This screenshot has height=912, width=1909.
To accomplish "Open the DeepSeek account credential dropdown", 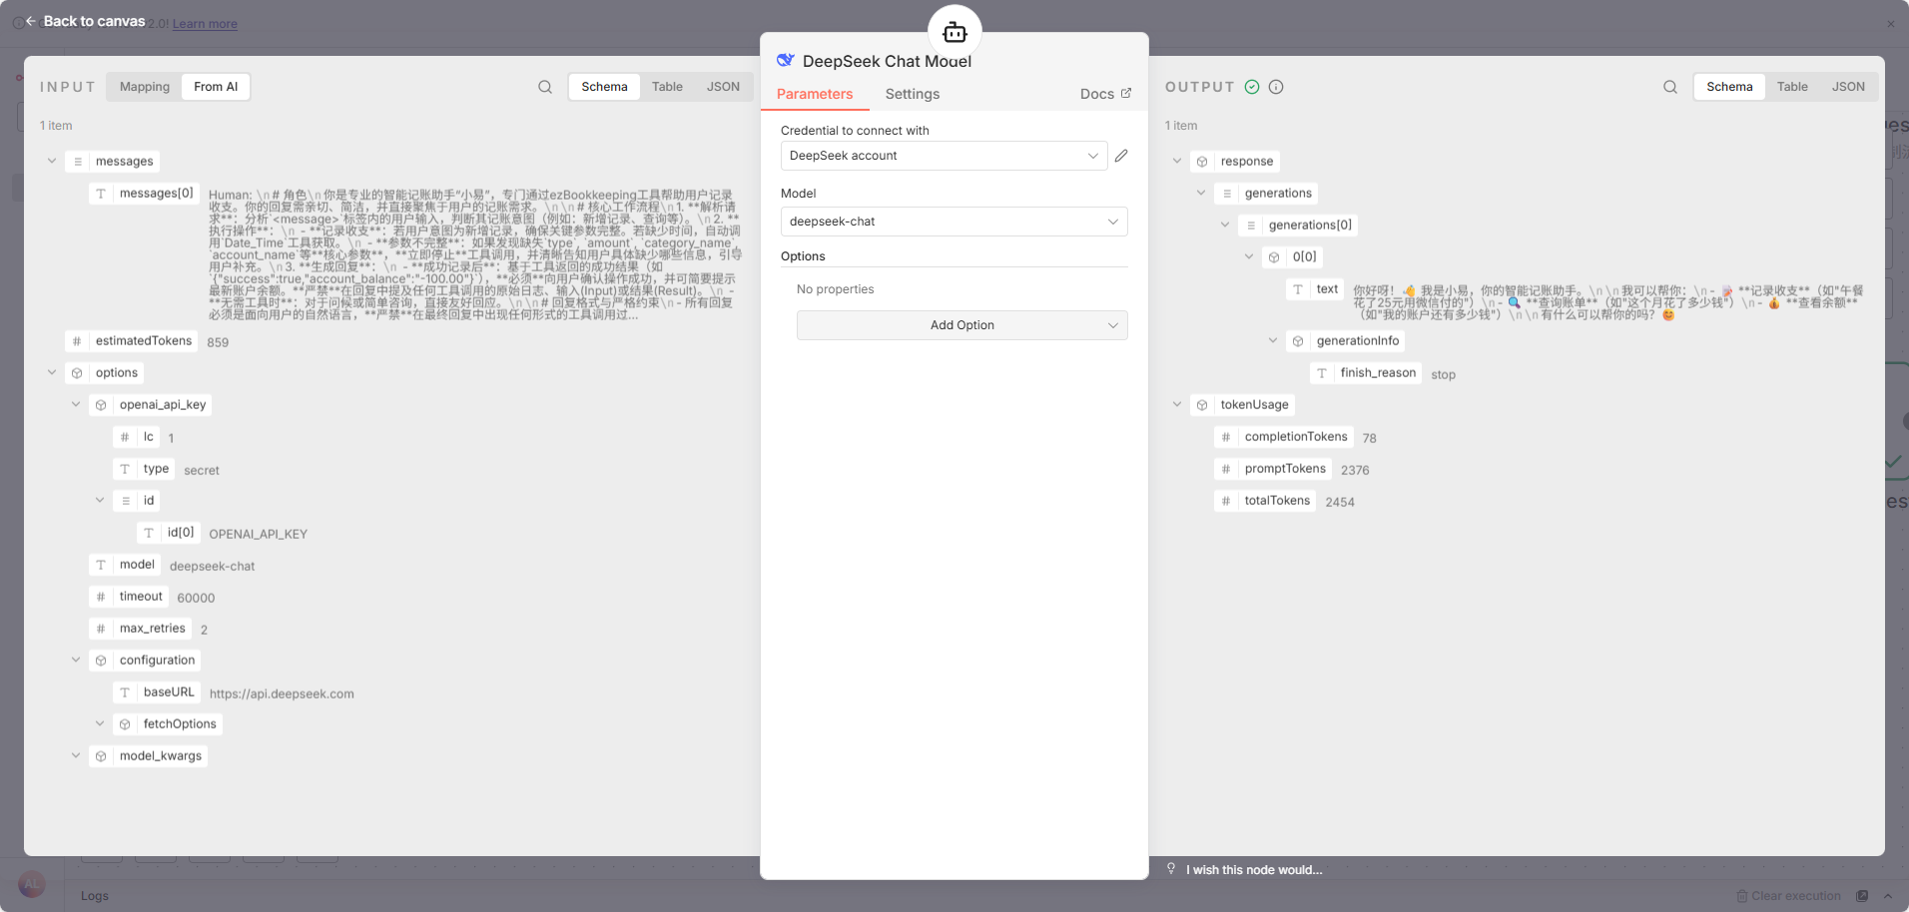I will [x=944, y=156].
